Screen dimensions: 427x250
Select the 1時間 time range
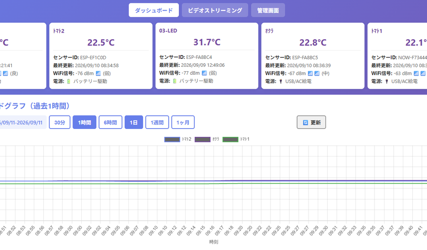(84, 122)
